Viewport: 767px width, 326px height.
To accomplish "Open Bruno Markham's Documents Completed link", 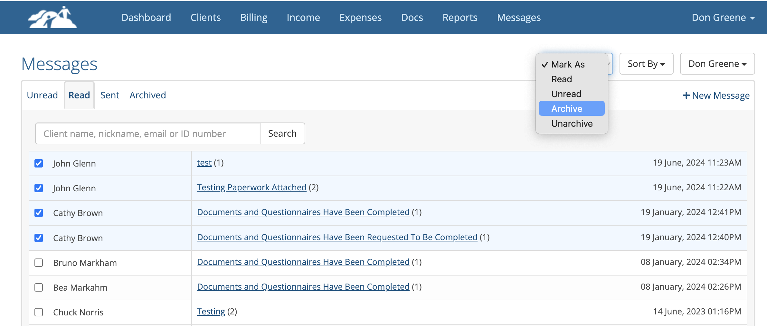I will (303, 262).
